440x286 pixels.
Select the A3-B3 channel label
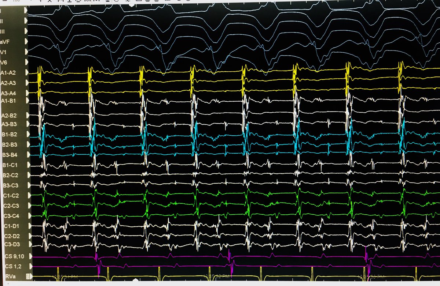(x=8, y=124)
